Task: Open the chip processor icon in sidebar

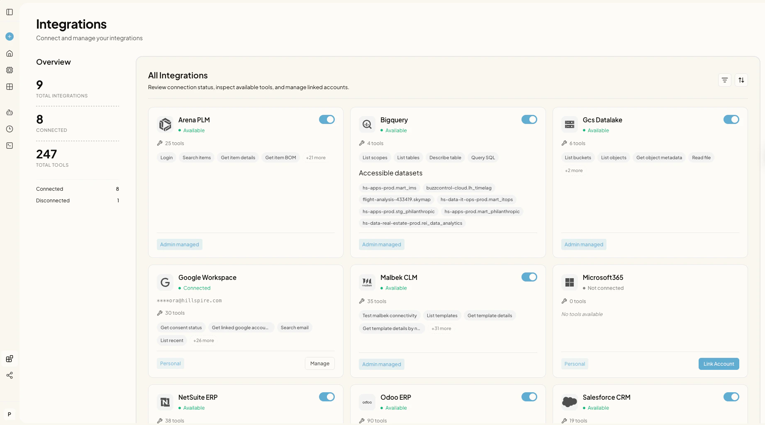Action: 10,70
